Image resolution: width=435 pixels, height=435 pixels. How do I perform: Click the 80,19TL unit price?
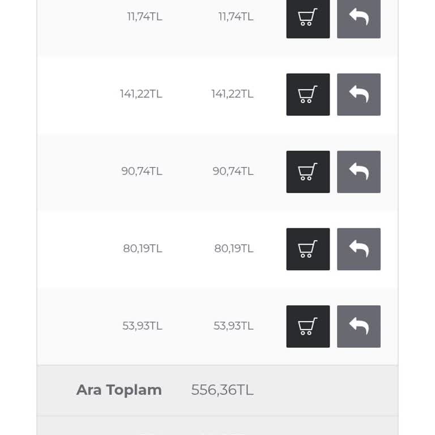[143, 249]
